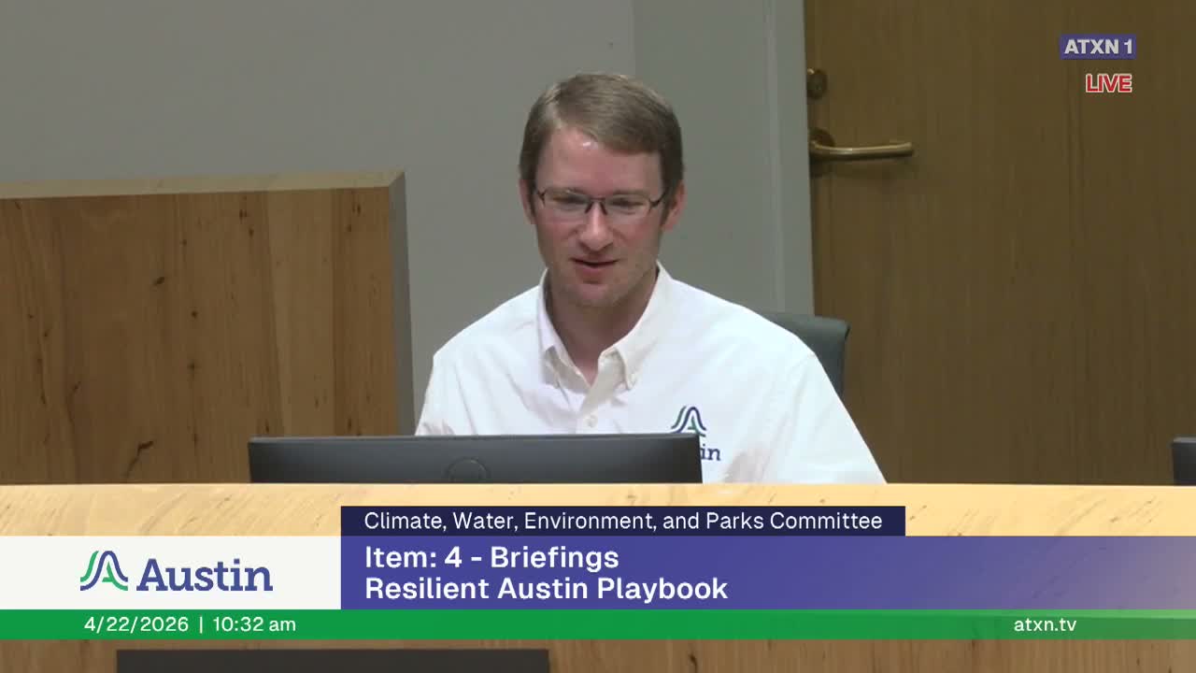Click the "Resilient Austin Playbook" text
Image resolution: width=1196 pixels, height=673 pixels.
pyautogui.click(x=546, y=589)
